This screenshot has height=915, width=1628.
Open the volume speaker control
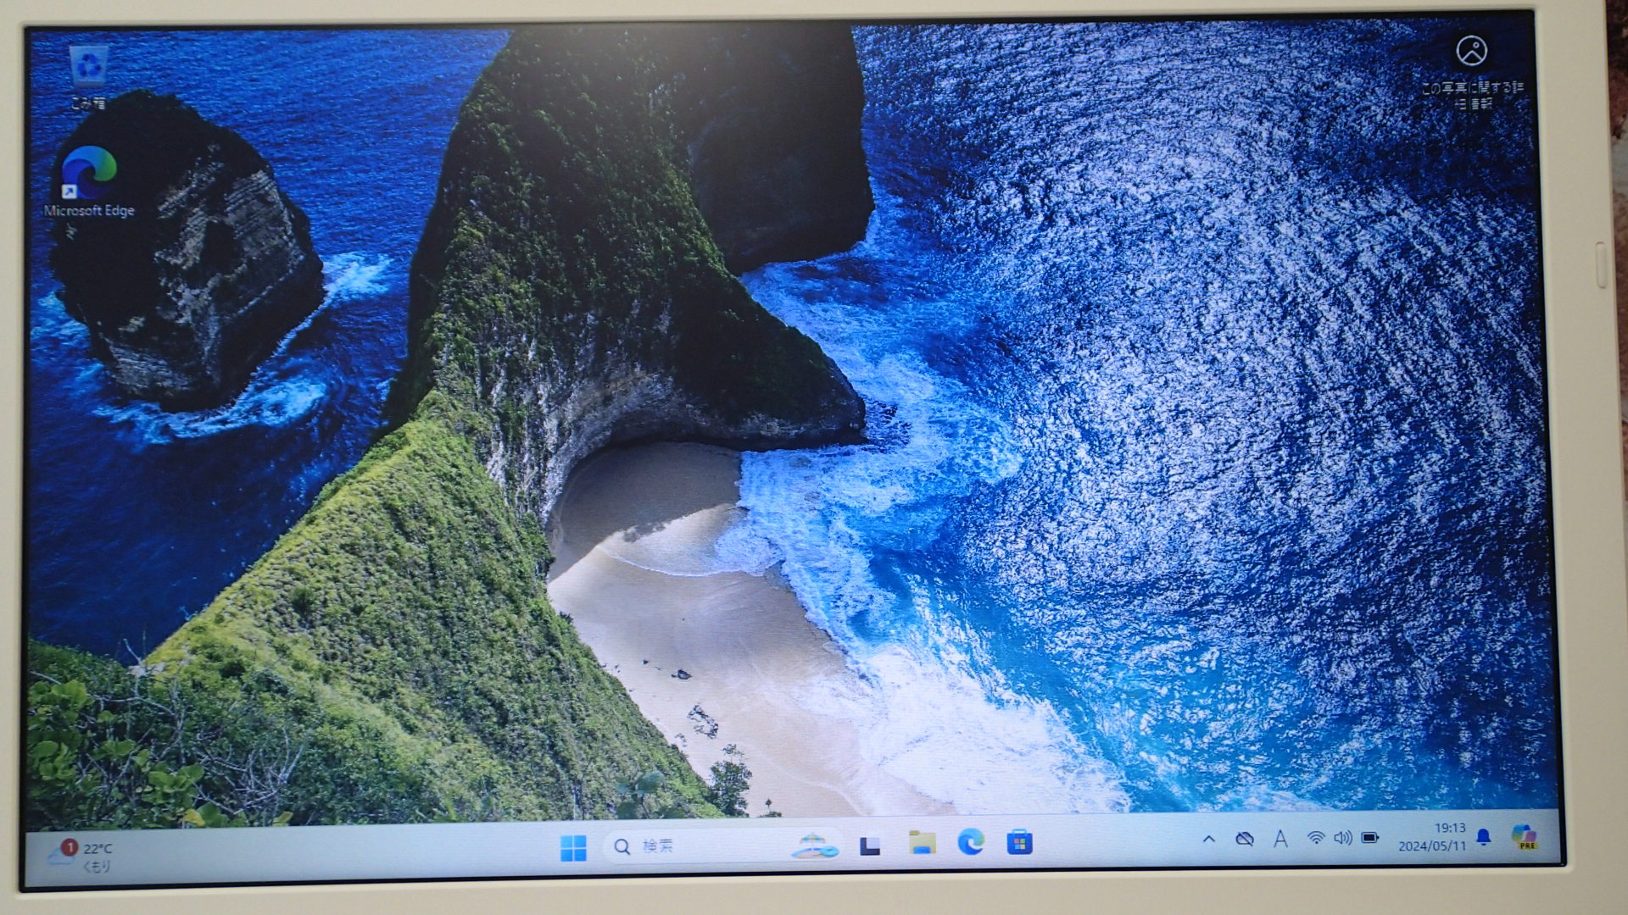1342,838
